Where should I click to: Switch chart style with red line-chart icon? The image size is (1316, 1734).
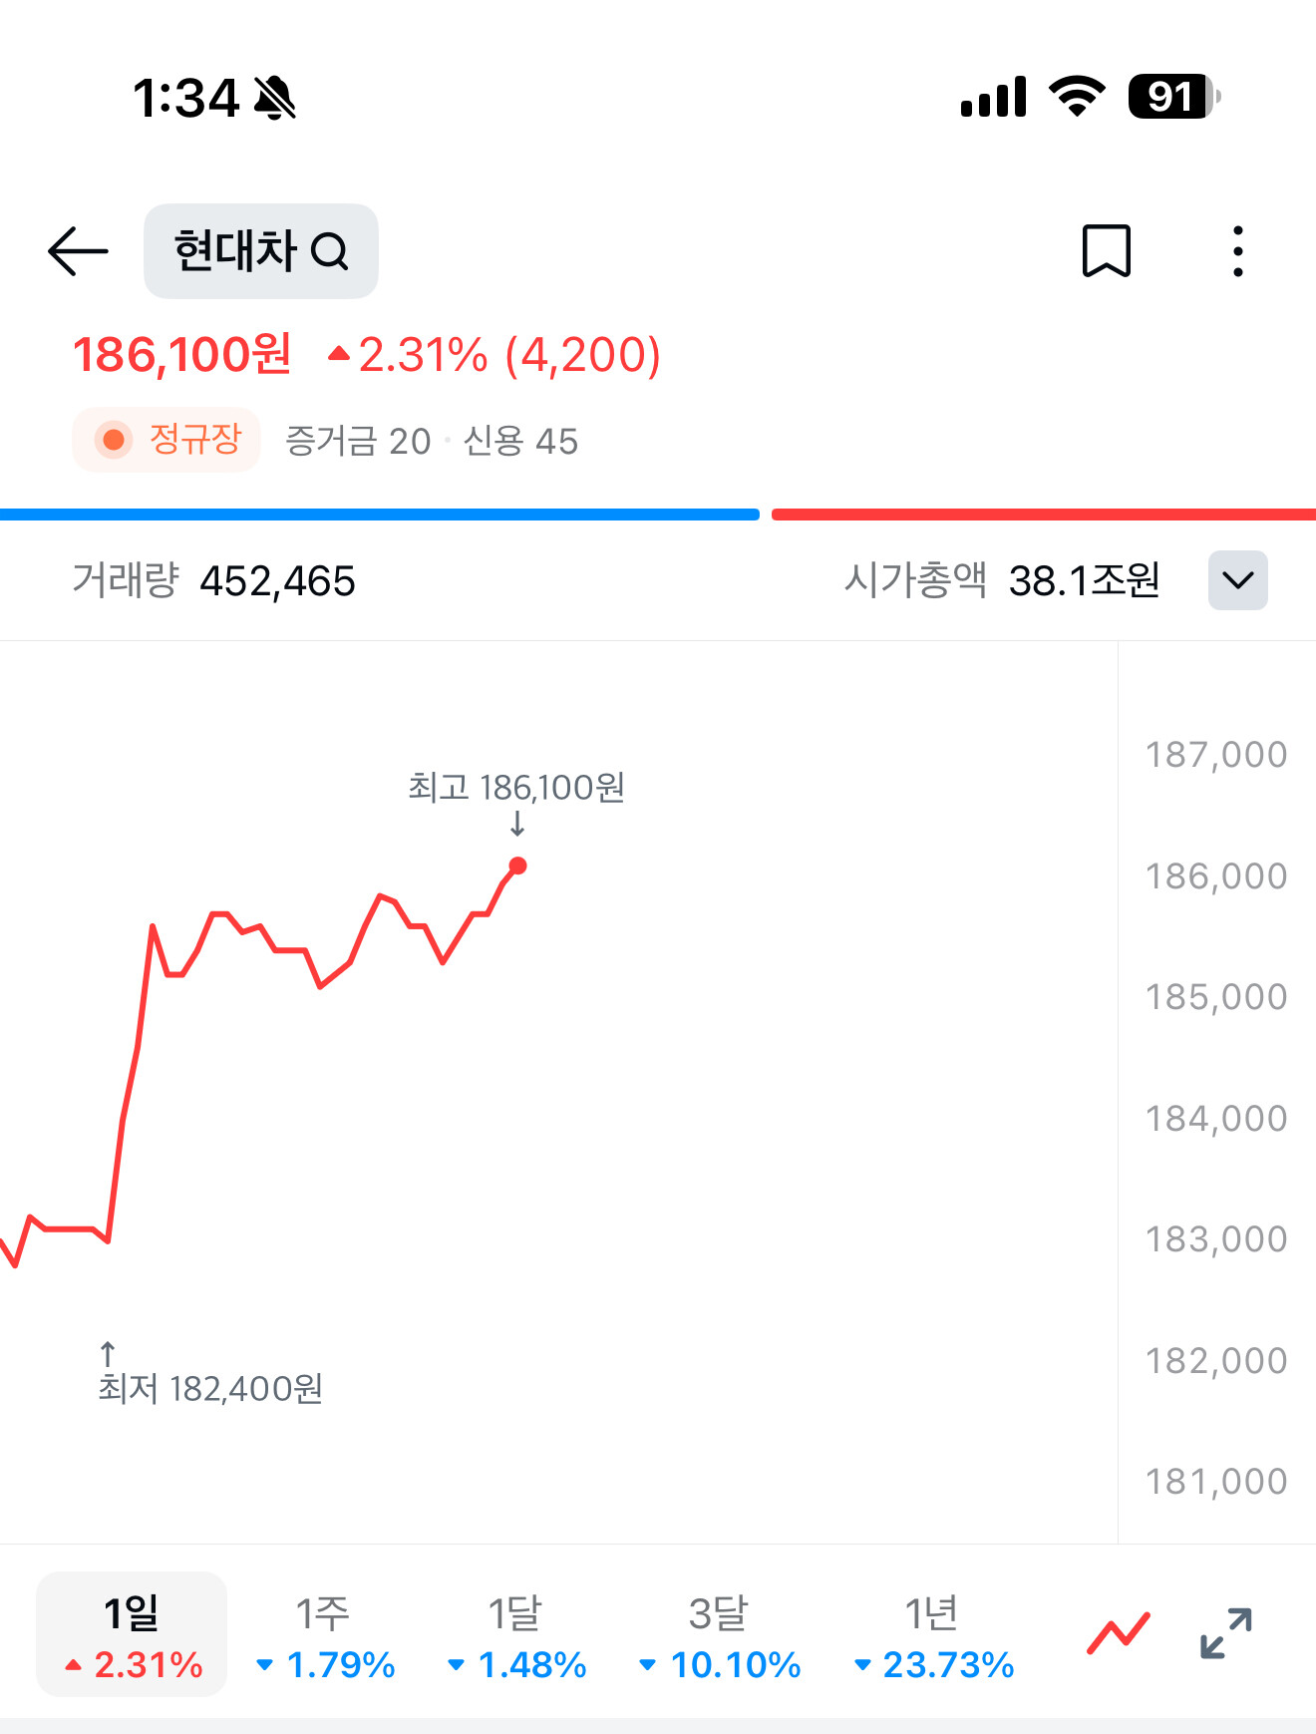pyautogui.click(x=1119, y=1632)
